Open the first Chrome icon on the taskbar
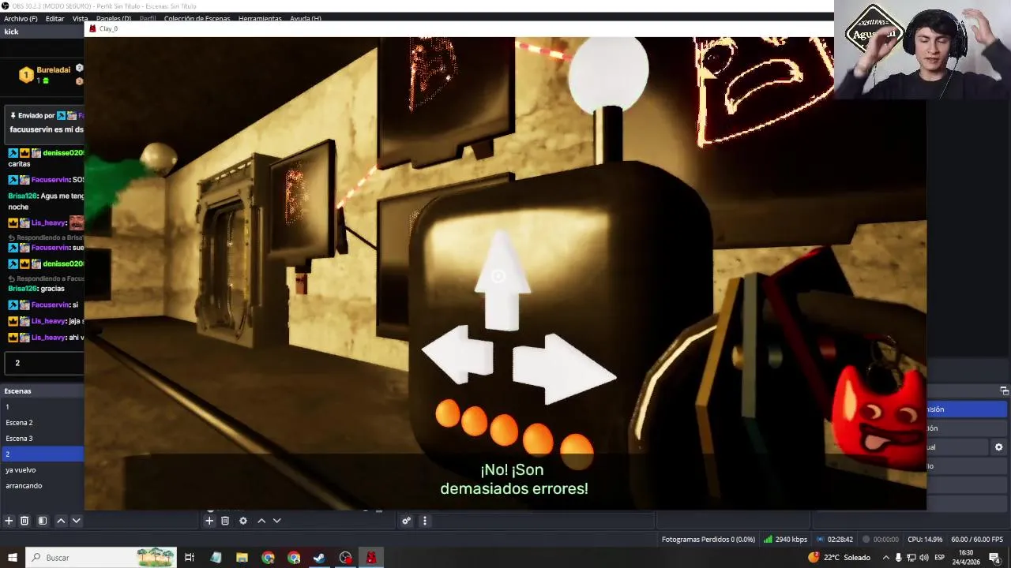 [268, 558]
